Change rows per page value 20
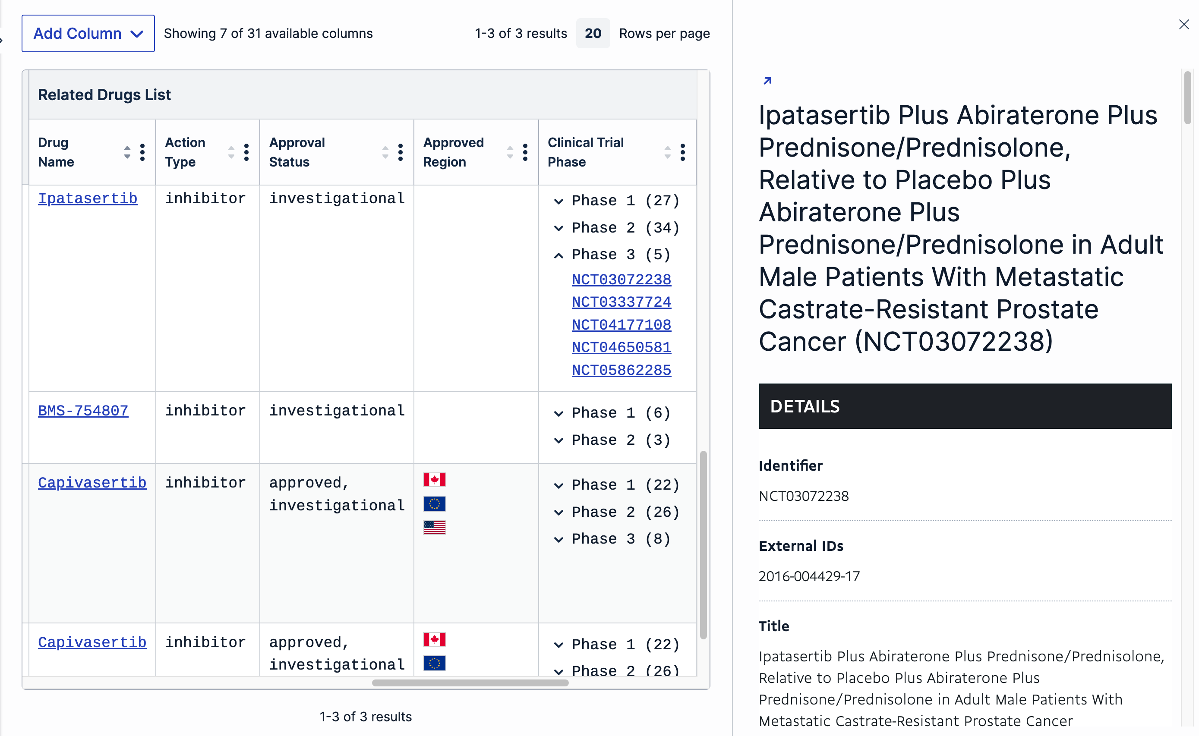The image size is (1199, 736). coord(593,34)
